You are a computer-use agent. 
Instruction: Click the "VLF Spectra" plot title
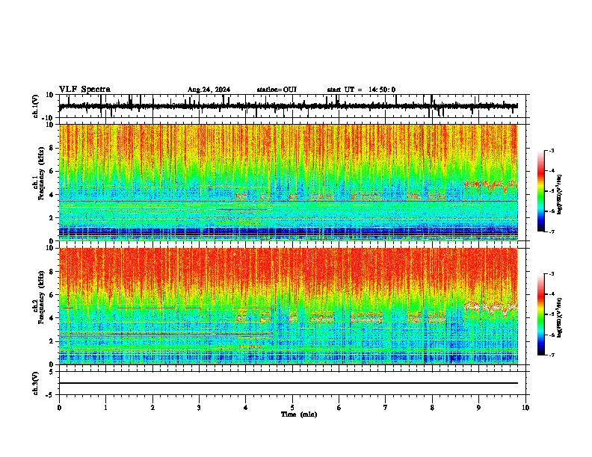(x=84, y=89)
